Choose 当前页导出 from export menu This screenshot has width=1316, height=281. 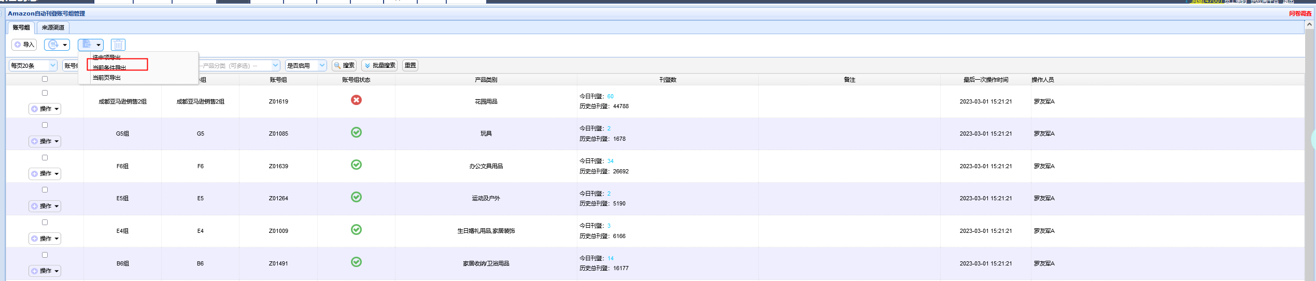[107, 78]
